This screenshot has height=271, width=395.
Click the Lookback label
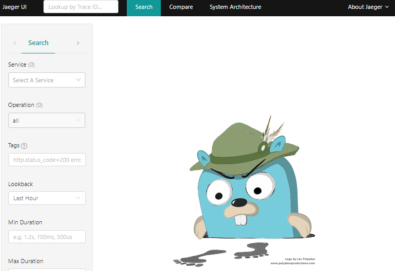[20, 184]
